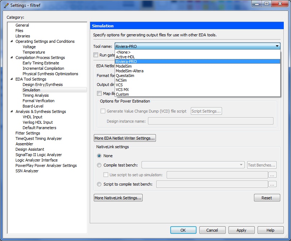The width and height of the screenshot is (291, 241).
Task: Select the None NativeLink radio button
Action: (99, 156)
